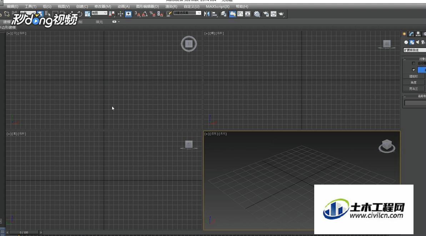Open the 编辑(E) menu
426x236 pixels.
click(x=12, y=6)
